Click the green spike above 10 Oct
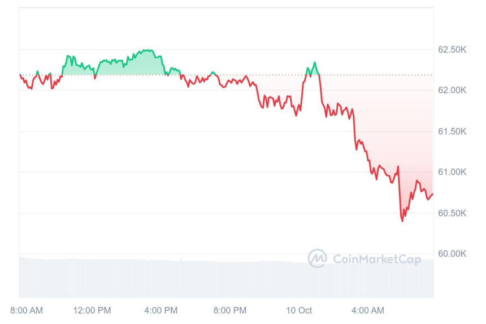Image resolution: width=486 pixels, height=324 pixels. coord(314,63)
